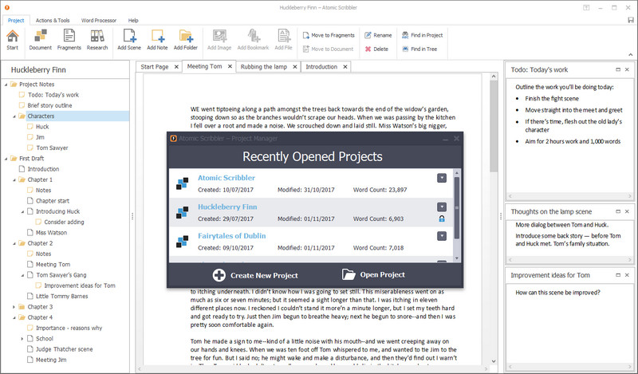Select the Meeting Tom scene in tree
Viewport: 638px width, 374px height.
53,264
